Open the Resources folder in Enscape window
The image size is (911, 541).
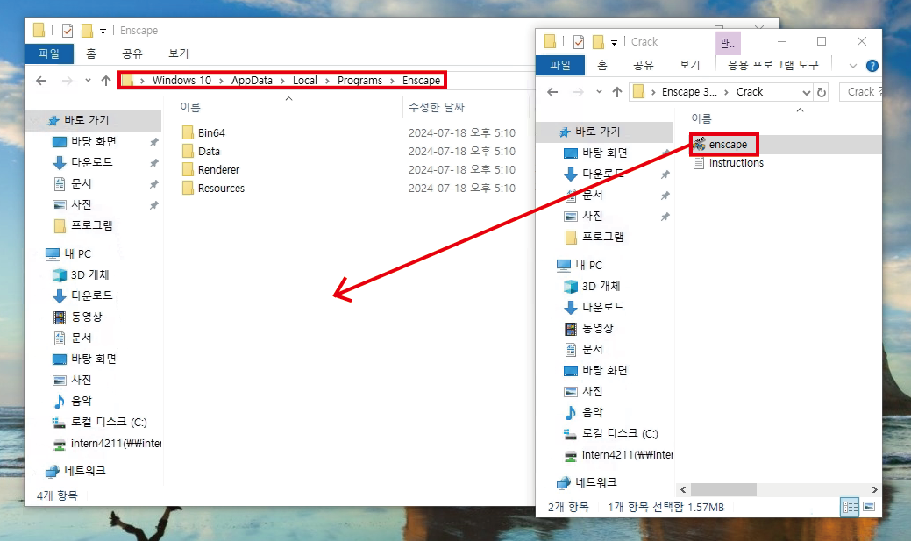click(213, 189)
